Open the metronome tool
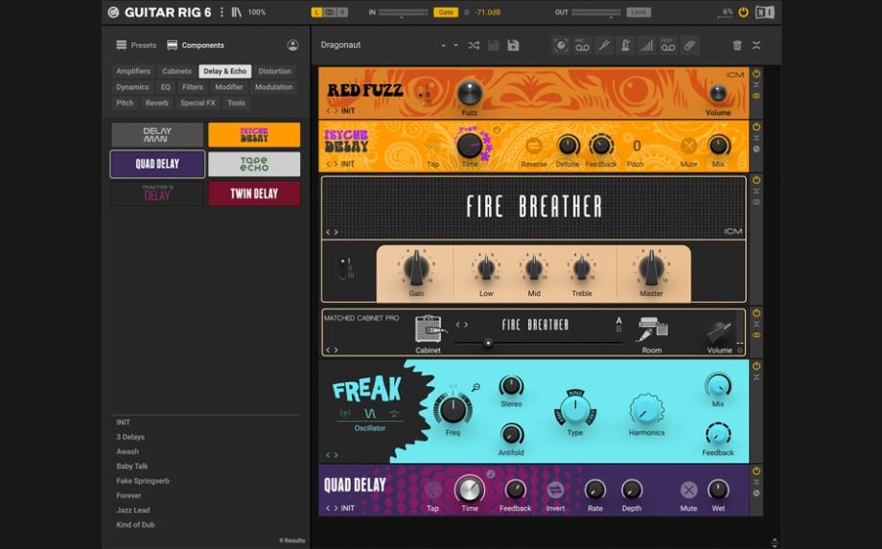Image resolution: width=882 pixels, height=549 pixels. coord(625,45)
